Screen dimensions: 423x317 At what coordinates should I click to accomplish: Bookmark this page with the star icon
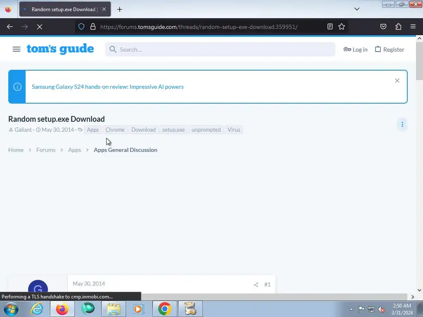pyautogui.click(x=342, y=26)
